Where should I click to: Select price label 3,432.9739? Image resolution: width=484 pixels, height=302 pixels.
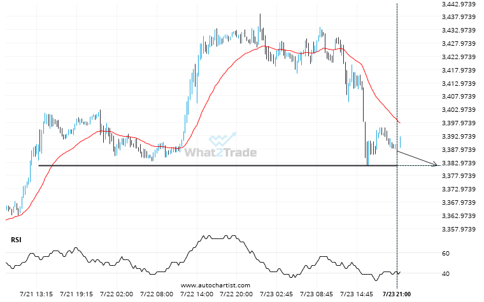coord(459,31)
